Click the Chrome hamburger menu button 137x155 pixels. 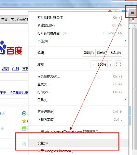click(x=132, y=12)
